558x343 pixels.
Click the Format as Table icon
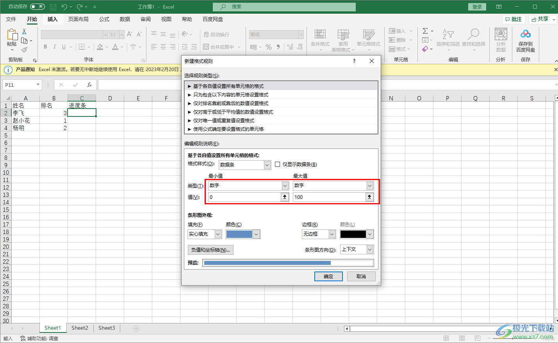pyautogui.click(x=343, y=35)
